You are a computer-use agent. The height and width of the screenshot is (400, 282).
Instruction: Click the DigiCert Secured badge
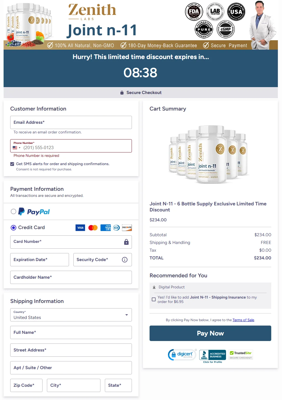(x=182, y=355)
